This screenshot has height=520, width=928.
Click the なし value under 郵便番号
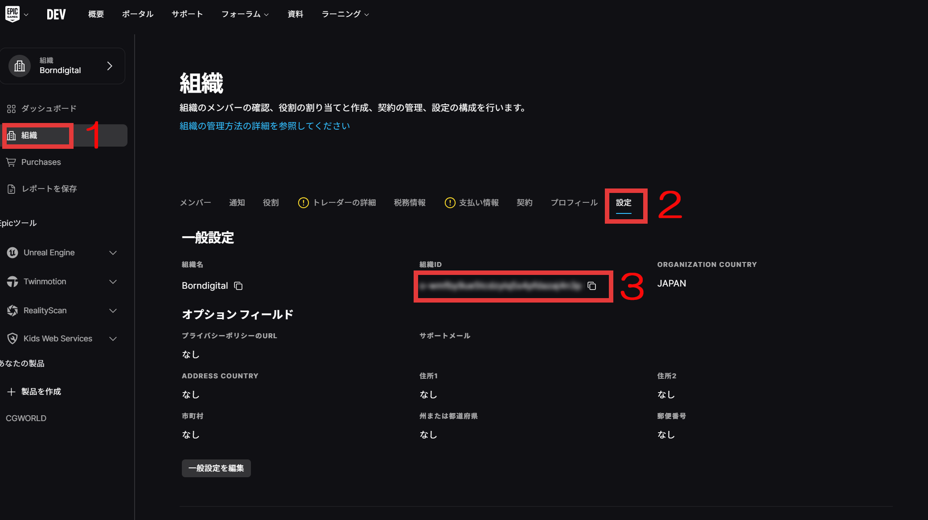click(x=666, y=435)
